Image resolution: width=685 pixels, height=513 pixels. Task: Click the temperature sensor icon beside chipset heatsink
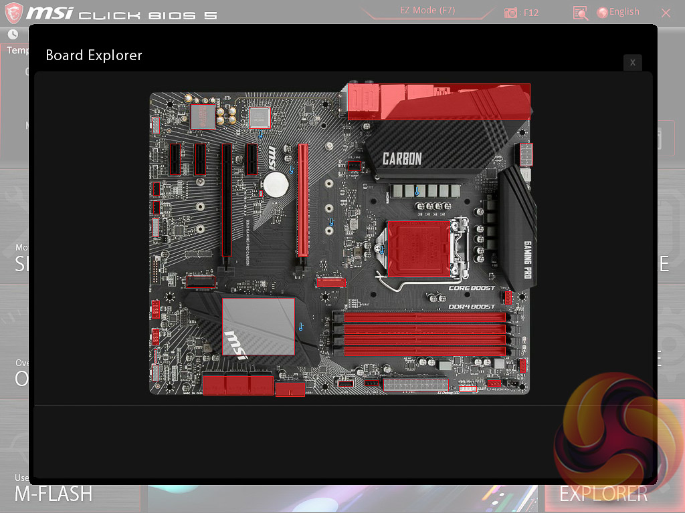click(x=300, y=326)
